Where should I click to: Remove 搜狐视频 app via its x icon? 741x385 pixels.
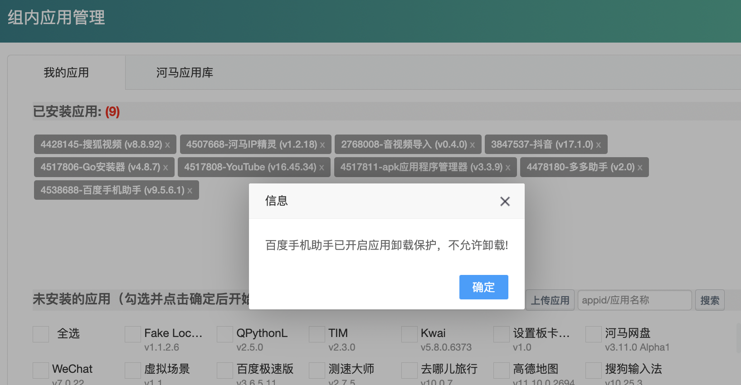[167, 145]
